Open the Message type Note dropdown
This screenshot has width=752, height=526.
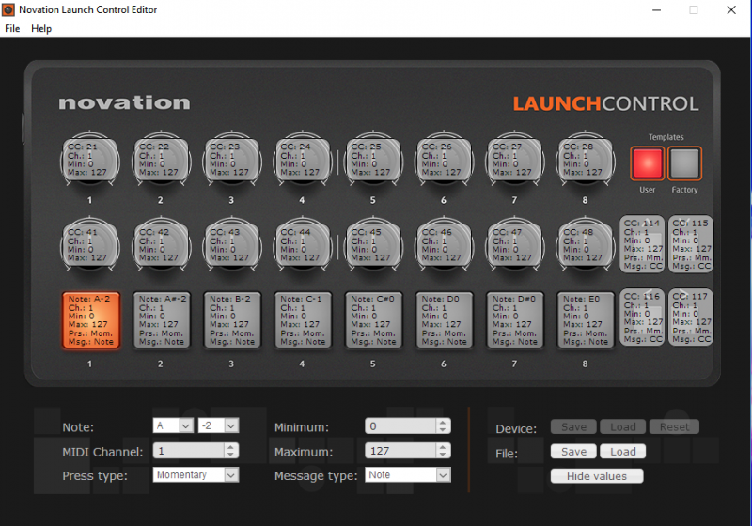408,474
